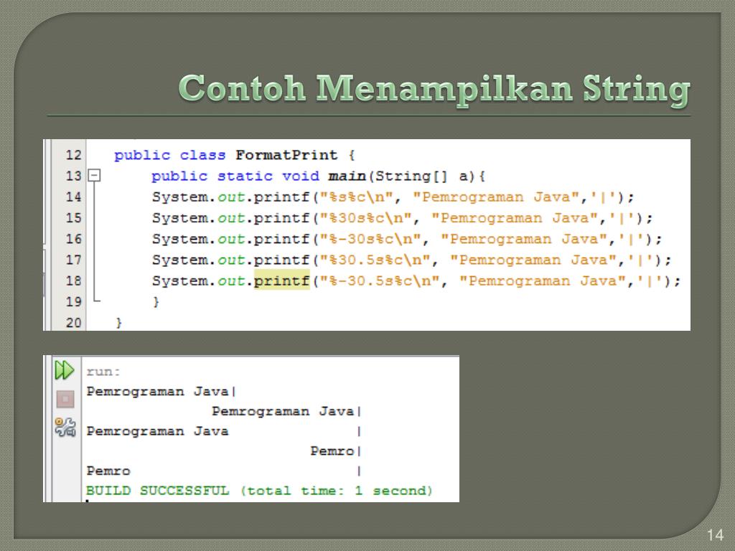Image resolution: width=735 pixels, height=551 pixels.
Task: Click the green Re-run double-arrow icon
Action: [64, 370]
